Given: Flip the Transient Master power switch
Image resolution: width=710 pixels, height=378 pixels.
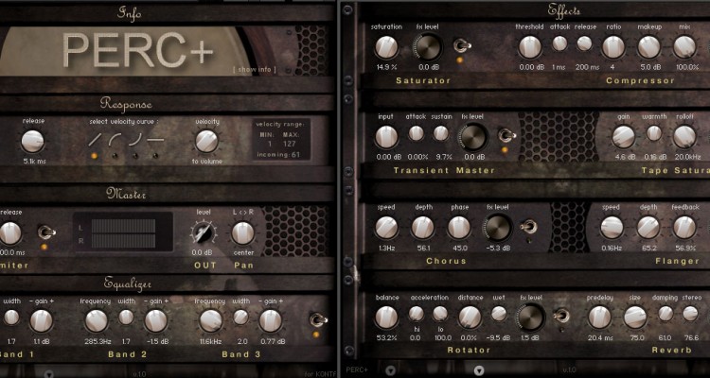Looking at the screenshot, I should (506, 135).
